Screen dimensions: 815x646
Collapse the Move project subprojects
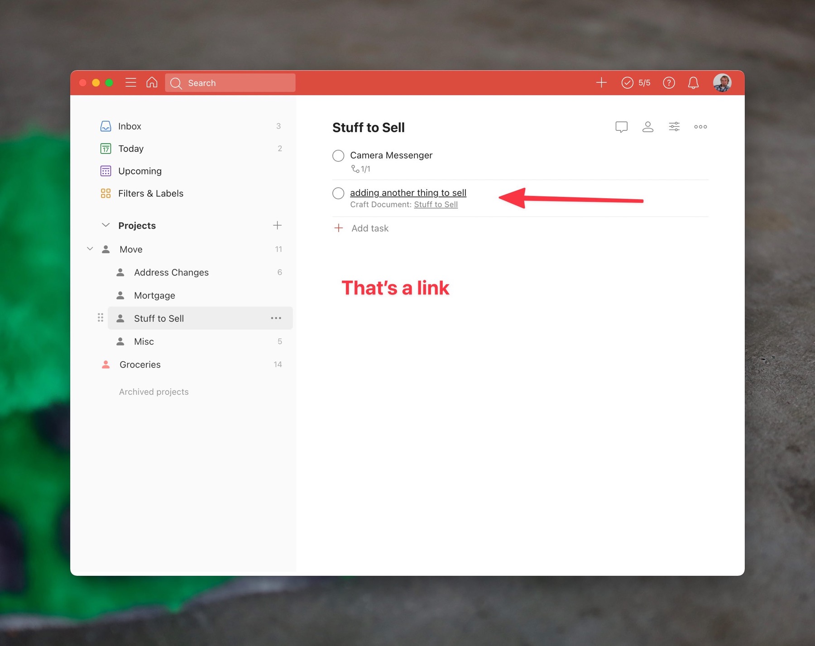(90, 249)
